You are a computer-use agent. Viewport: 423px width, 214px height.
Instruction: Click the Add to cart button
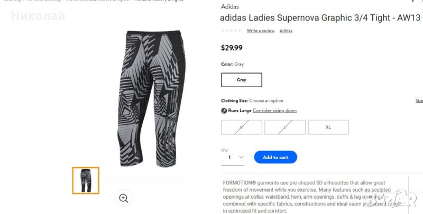[x=275, y=157]
